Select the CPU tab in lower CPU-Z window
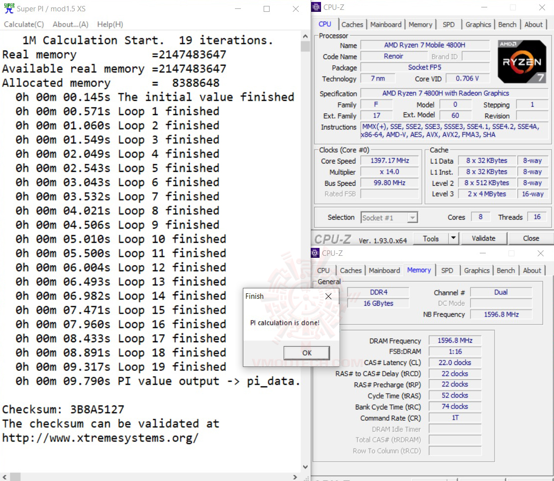554x481 pixels. point(323,271)
